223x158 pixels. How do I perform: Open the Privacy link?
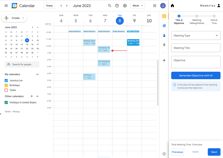tap(16, 111)
